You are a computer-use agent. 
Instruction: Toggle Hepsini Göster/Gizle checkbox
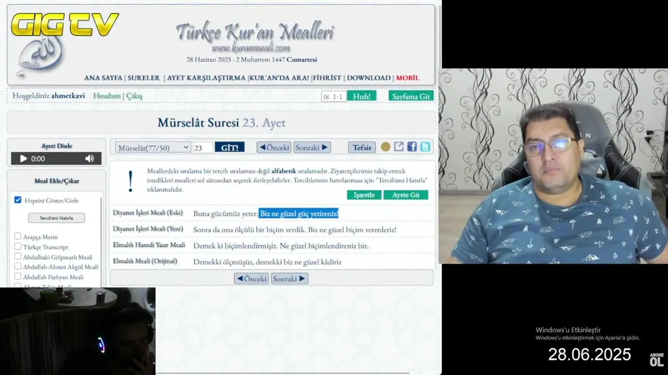pos(18,200)
